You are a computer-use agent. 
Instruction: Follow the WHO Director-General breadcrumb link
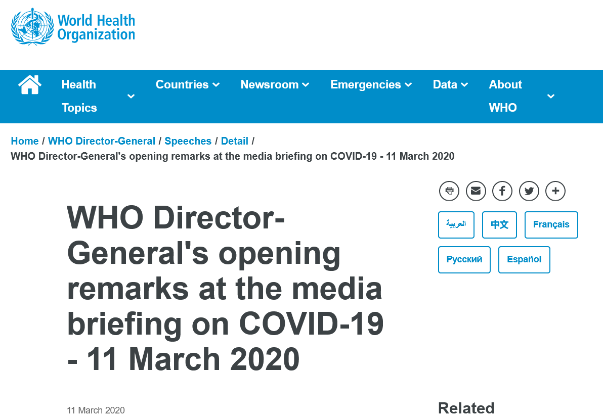point(102,141)
